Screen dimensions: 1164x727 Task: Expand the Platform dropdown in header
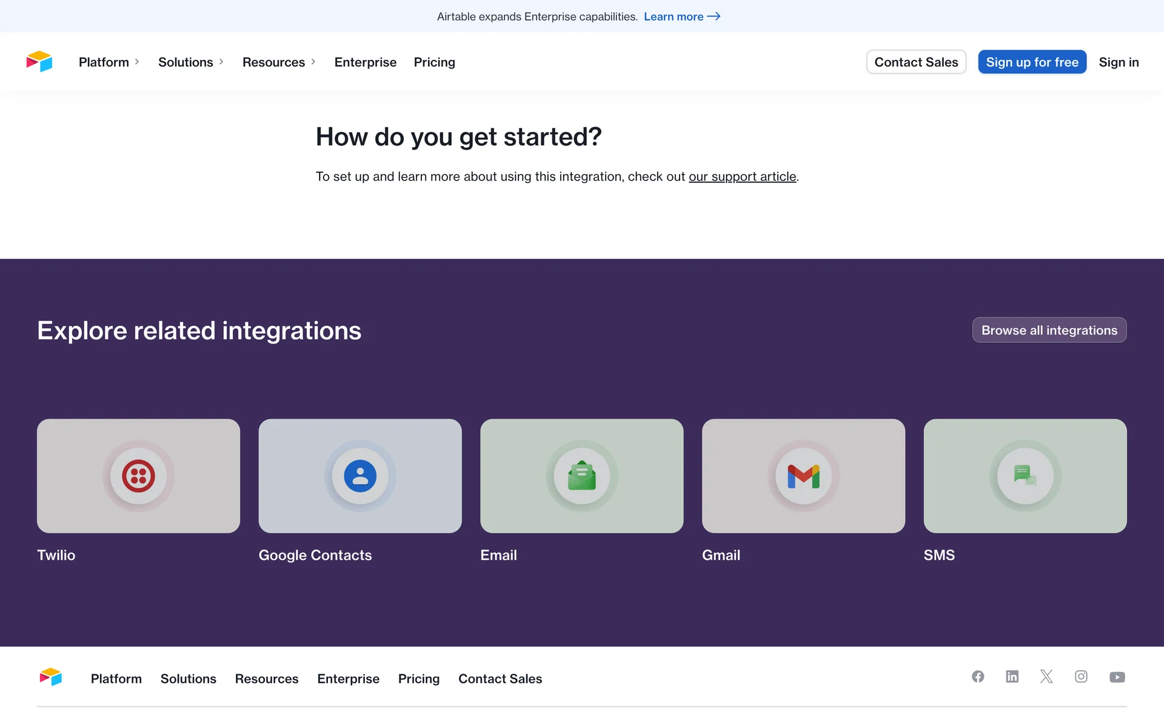pyautogui.click(x=109, y=62)
